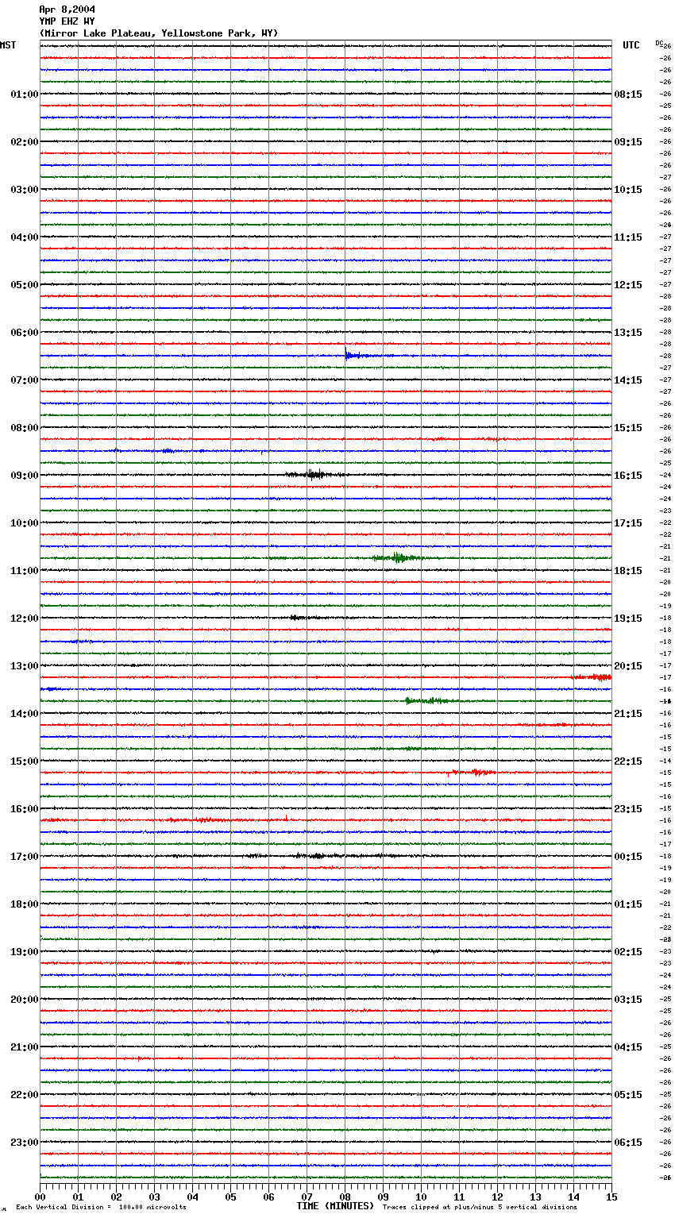Select the 13:00 MST row label
This screenshot has width=675, height=1218.
click(x=25, y=666)
